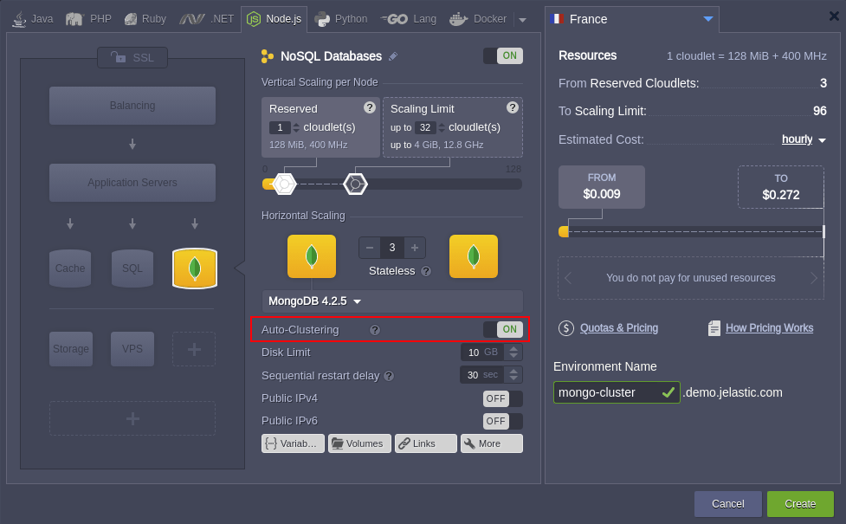Click the node count field showing 3
The image size is (846, 524).
[392, 248]
